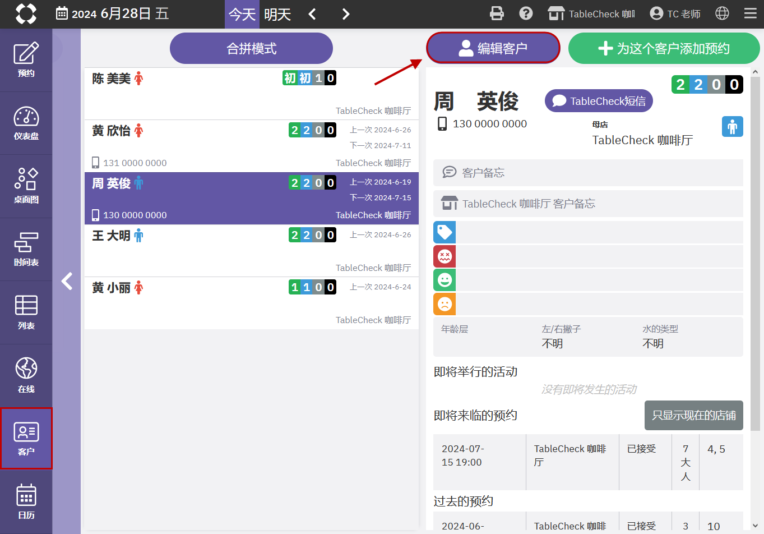The width and height of the screenshot is (764, 534).
Task: Click the print icon
Action: point(497,13)
